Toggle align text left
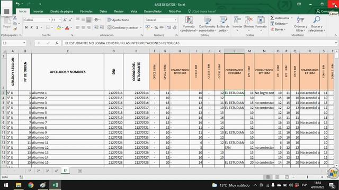The width and height of the screenshot is (339, 190). [78, 27]
